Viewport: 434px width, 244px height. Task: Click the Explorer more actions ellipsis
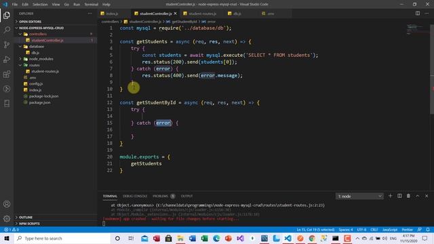(x=90, y=14)
